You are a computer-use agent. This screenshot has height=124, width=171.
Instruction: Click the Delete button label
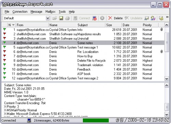pyautogui.click(x=118, y=18)
